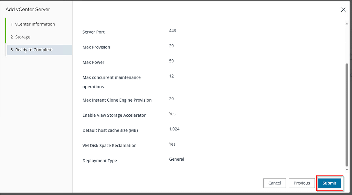Click the Max Provision label
Viewport: 352px width, 195px height.
pos(96,47)
